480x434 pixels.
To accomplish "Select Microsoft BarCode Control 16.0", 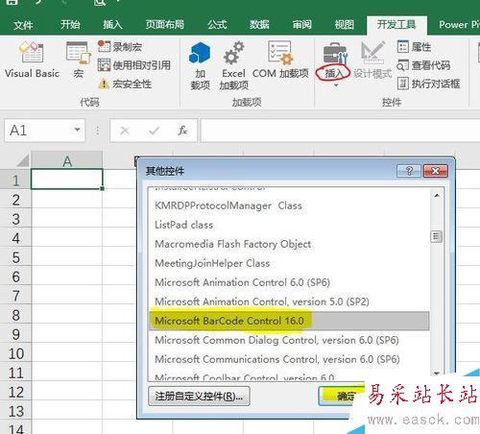I will coord(289,321).
